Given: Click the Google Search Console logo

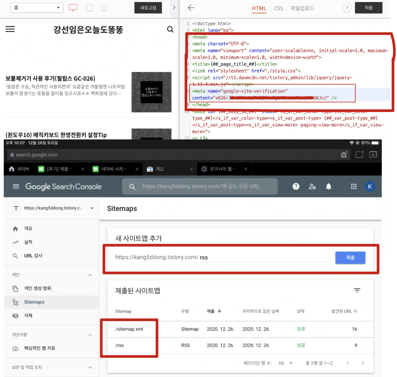Looking at the screenshot, I should tap(64, 187).
